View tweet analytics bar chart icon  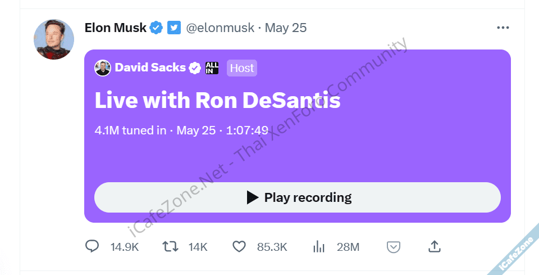click(x=319, y=246)
